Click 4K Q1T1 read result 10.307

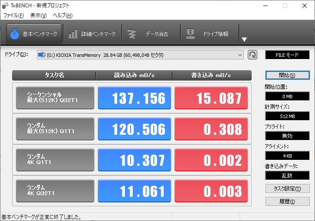134,160
